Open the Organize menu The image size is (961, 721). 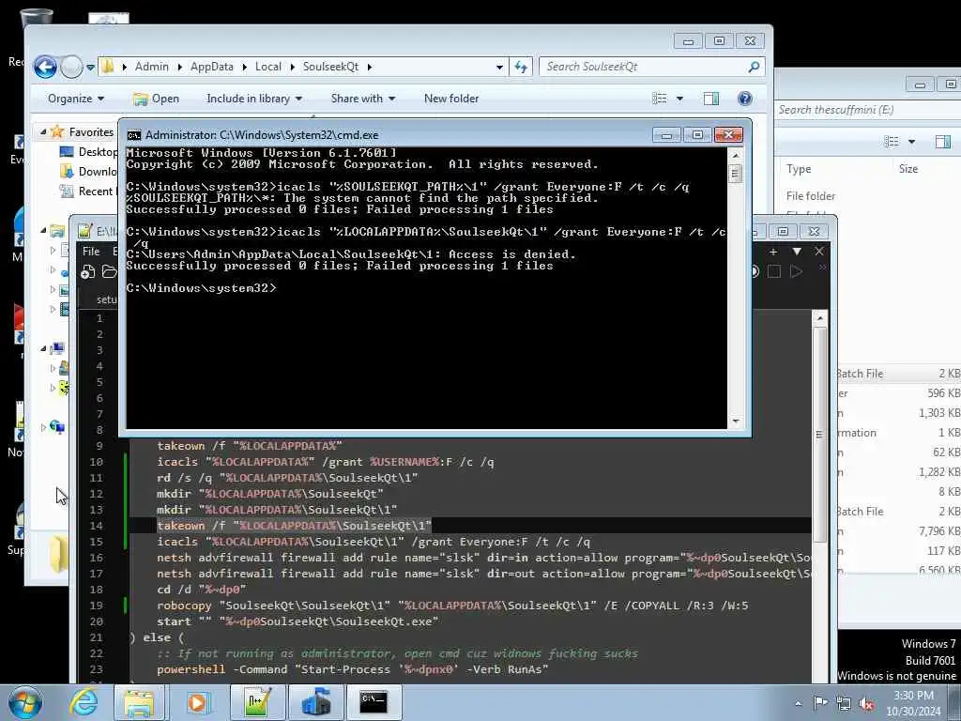point(76,99)
